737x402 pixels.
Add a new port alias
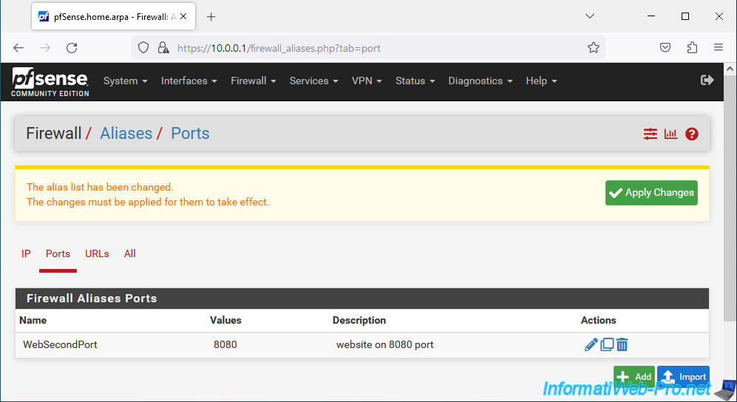tap(634, 376)
